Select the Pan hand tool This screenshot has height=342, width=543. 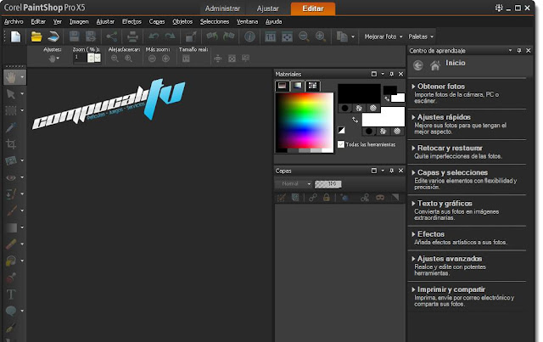(11, 77)
